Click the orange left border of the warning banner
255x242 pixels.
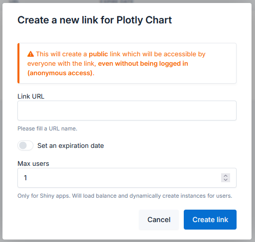coord(18,63)
